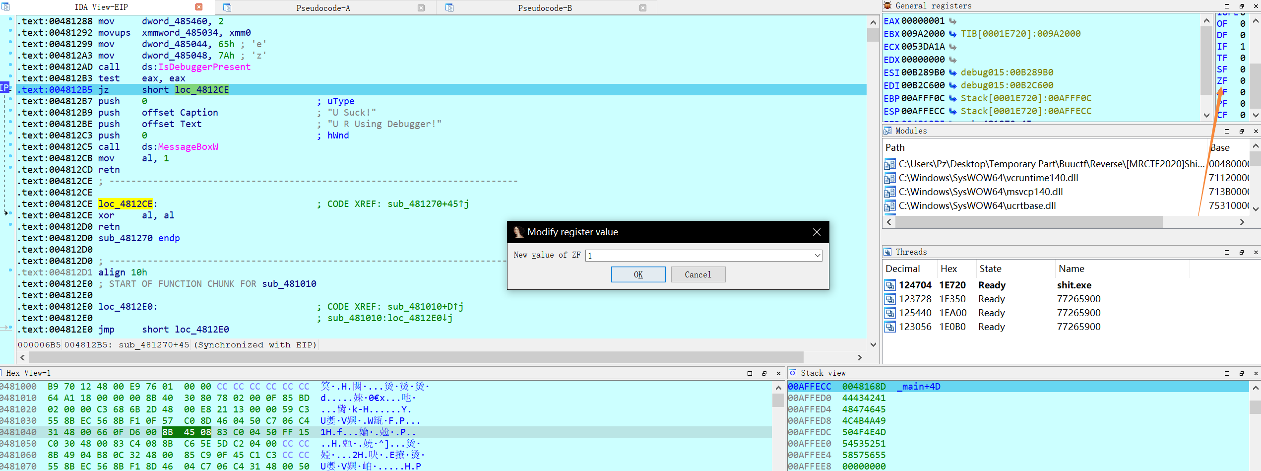Screen dimensions: 1261x471
Task: Close the Pseudocode-A tab
Action: pyautogui.click(x=421, y=7)
